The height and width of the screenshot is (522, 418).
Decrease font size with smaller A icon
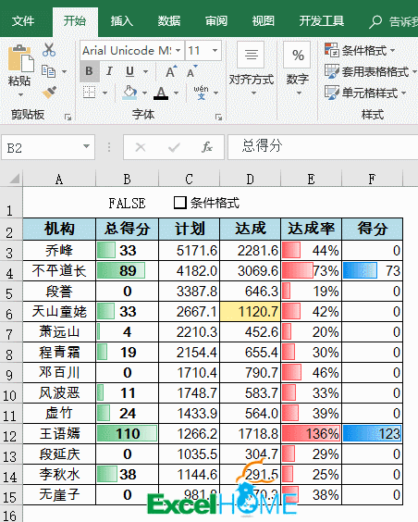(x=192, y=71)
